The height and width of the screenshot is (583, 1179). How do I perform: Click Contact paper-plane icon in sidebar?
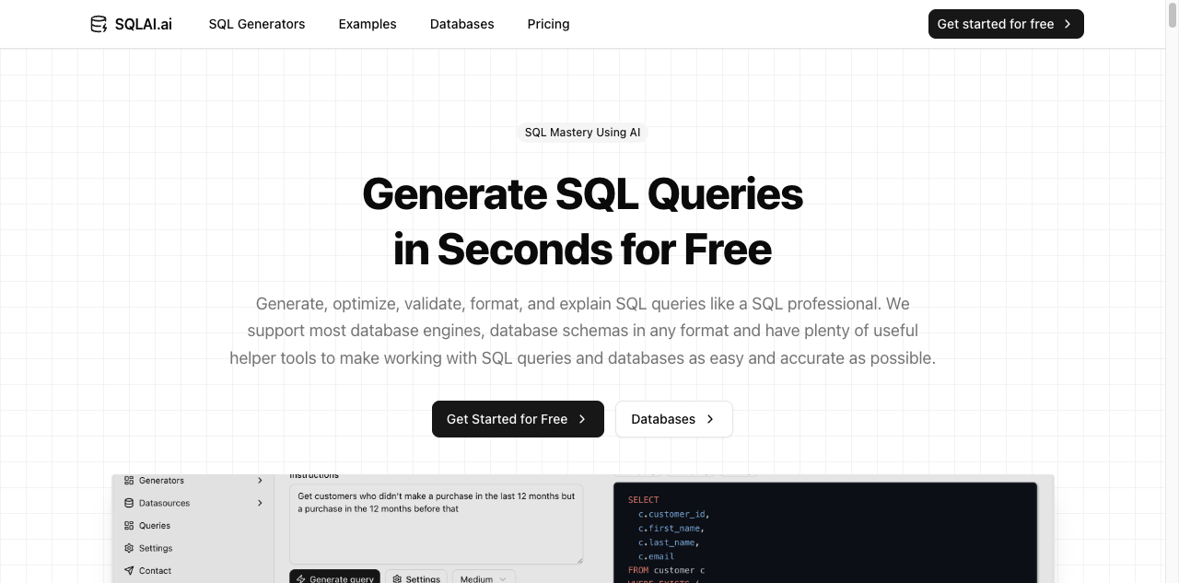pyautogui.click(x=129, y=571)
